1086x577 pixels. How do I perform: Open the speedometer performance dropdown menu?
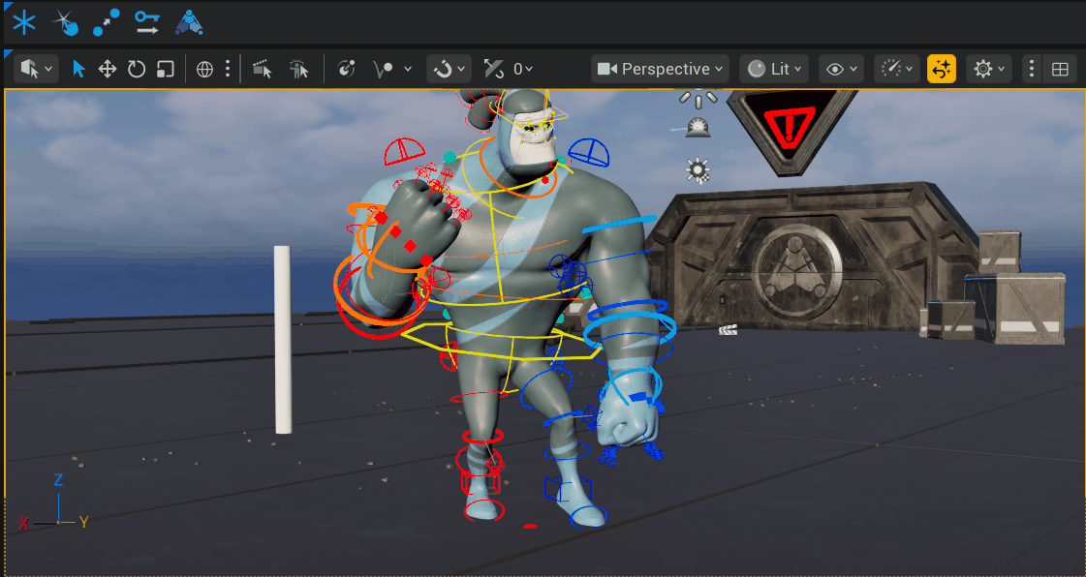point(896,69)
